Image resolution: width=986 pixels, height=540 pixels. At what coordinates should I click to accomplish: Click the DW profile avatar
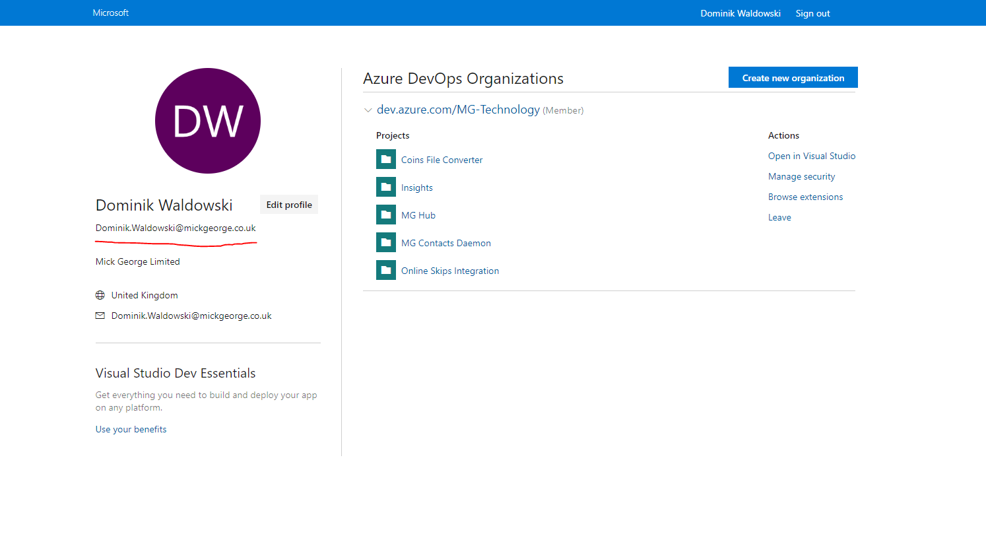pos(208,121)
